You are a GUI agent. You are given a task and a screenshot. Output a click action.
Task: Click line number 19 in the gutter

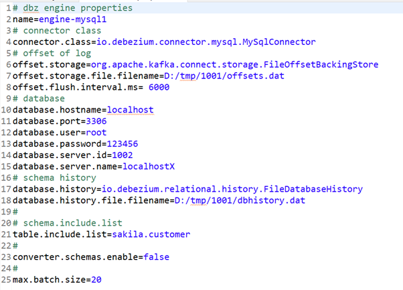[x=6, y=212]
